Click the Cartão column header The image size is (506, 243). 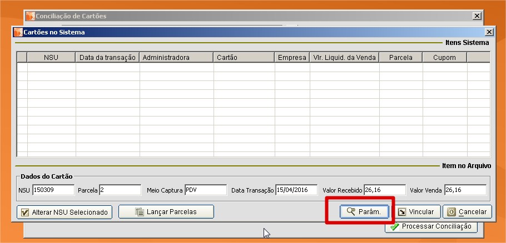[244, 58]
